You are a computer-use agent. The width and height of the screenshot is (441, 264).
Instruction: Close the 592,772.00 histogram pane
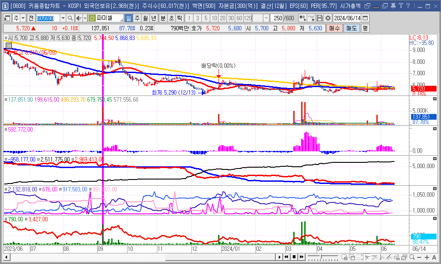(x=435, y=128)
